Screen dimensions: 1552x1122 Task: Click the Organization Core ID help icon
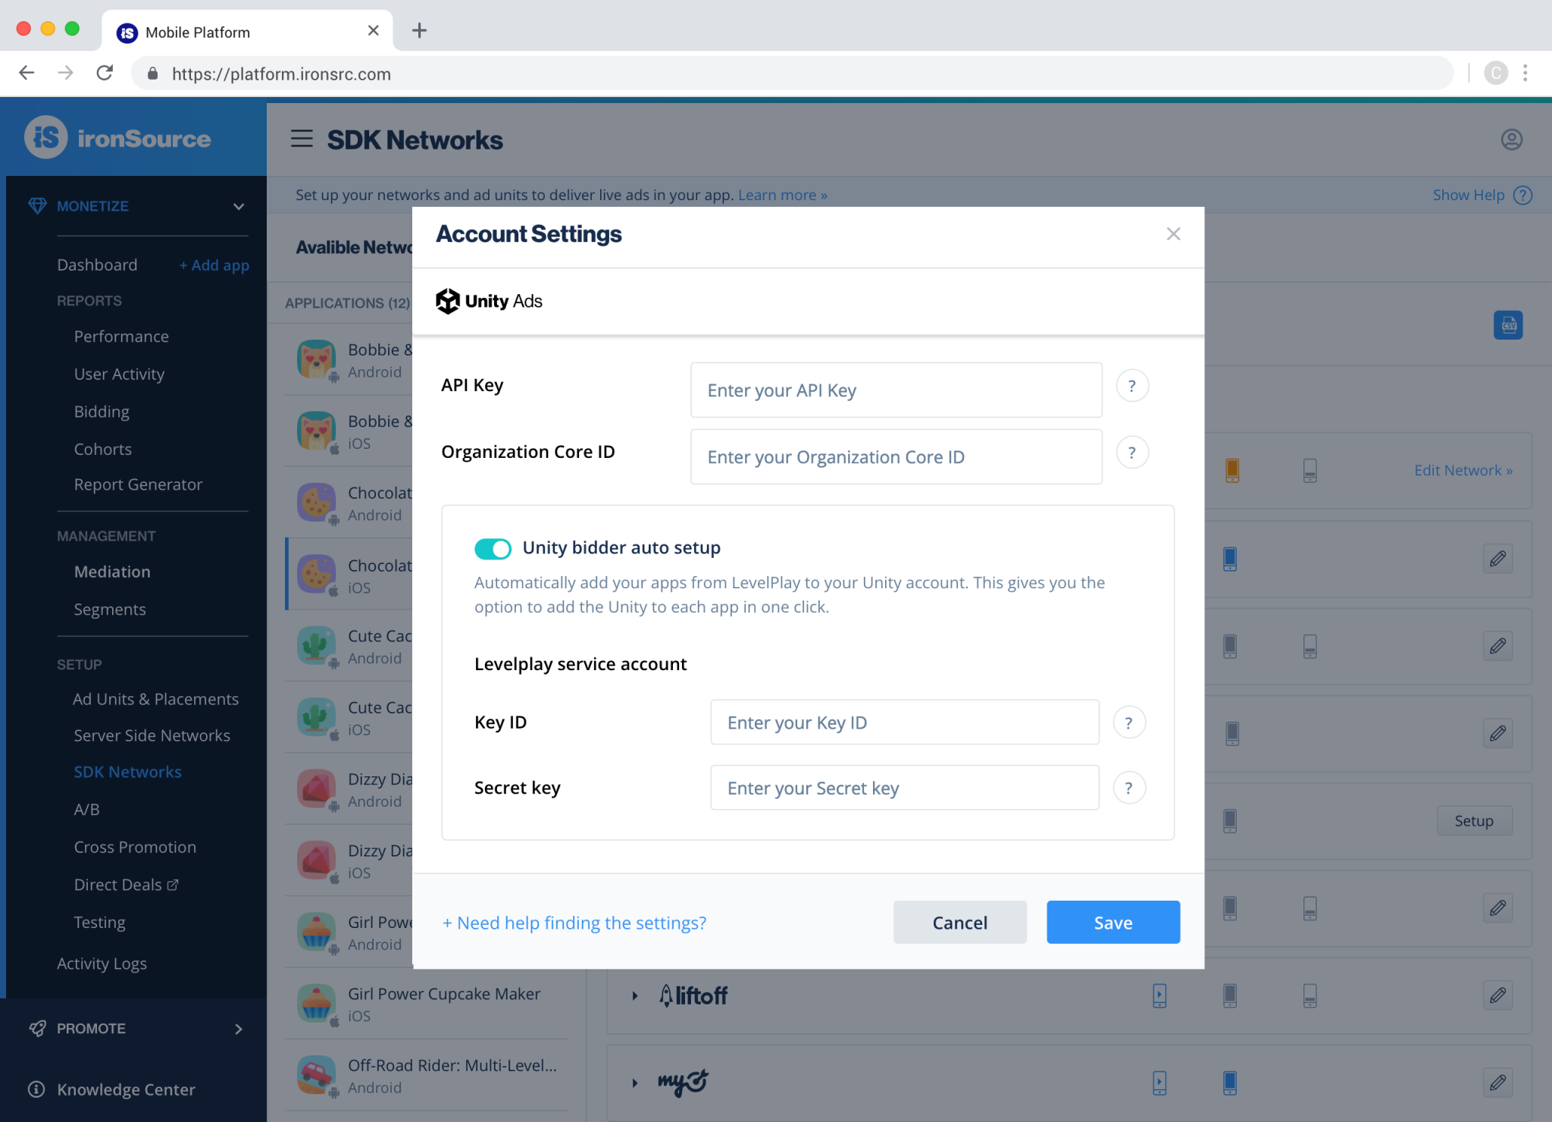(x=1131, y=453)
